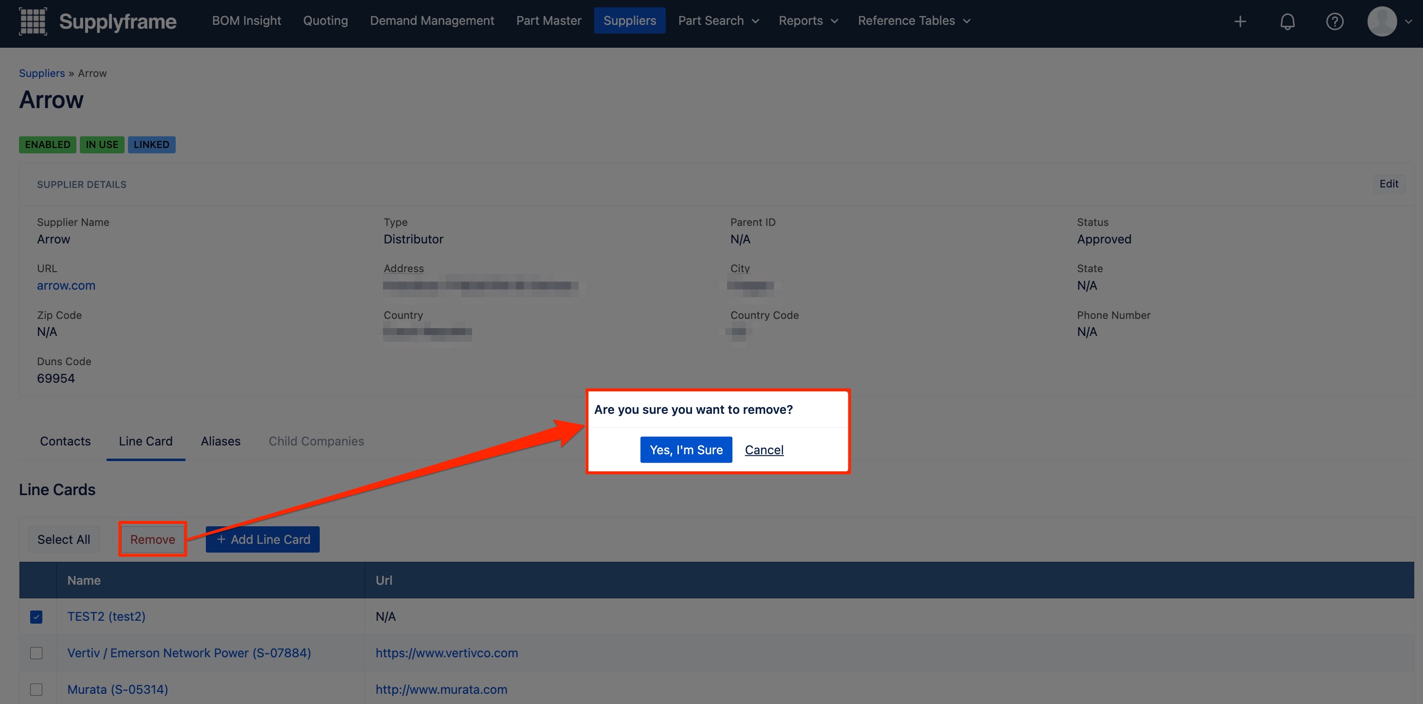The height and width of the screenshot is (704, 1423).
Task: Click the Remove button
Action: click(x=152, y=539)
